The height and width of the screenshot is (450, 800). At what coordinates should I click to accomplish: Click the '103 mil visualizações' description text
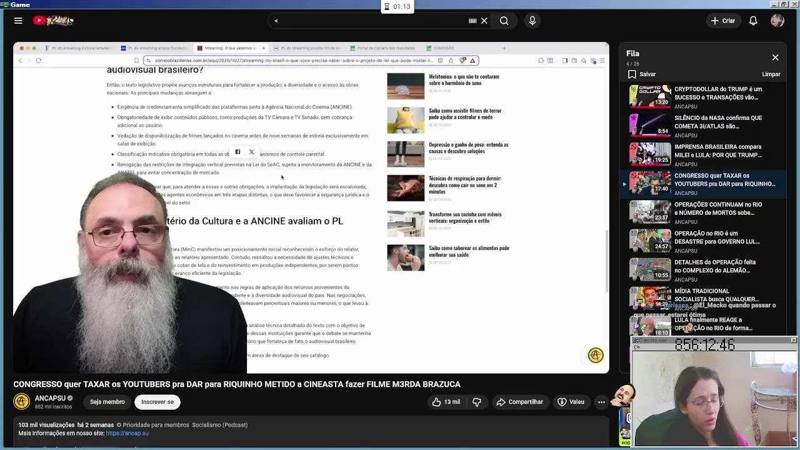[x=47, y=425]
